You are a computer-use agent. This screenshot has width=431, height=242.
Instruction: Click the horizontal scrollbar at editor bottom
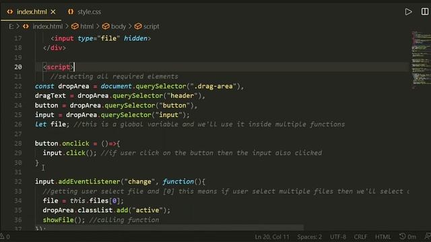[x=169, y=228]
